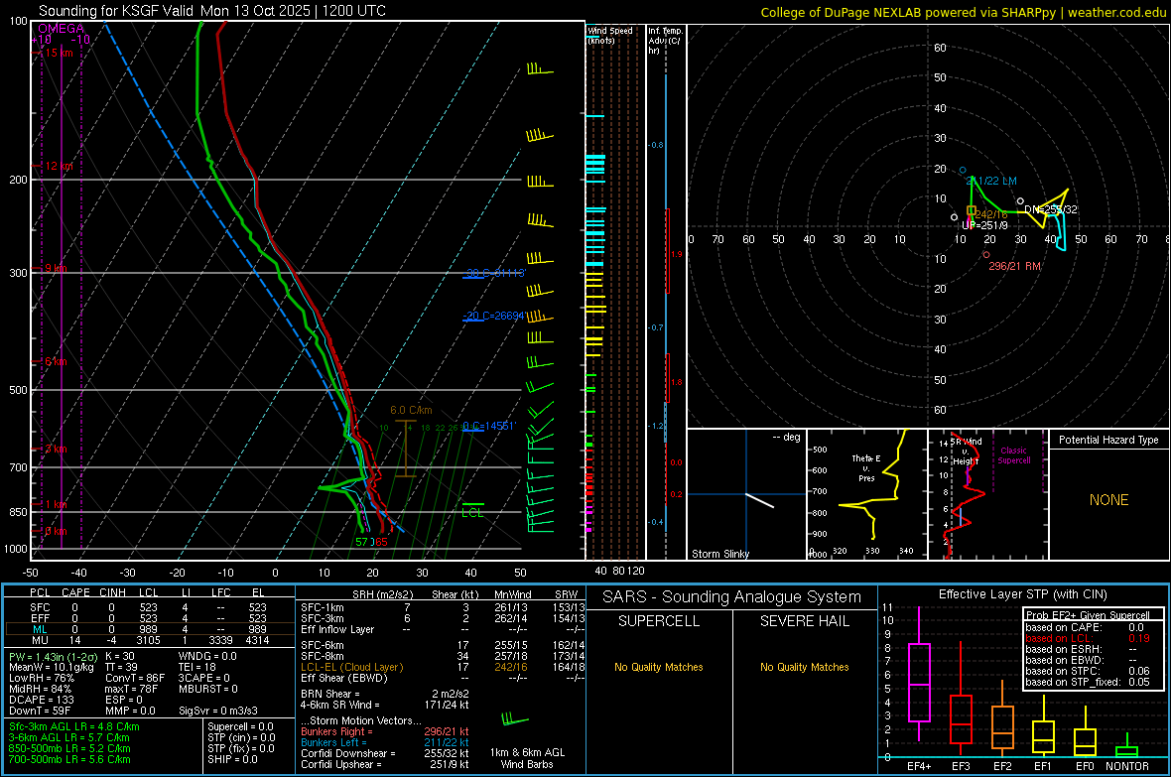Click the Classic Supercell label
This screenshot has height=777, width=1171.
(x=1014, y=455)
